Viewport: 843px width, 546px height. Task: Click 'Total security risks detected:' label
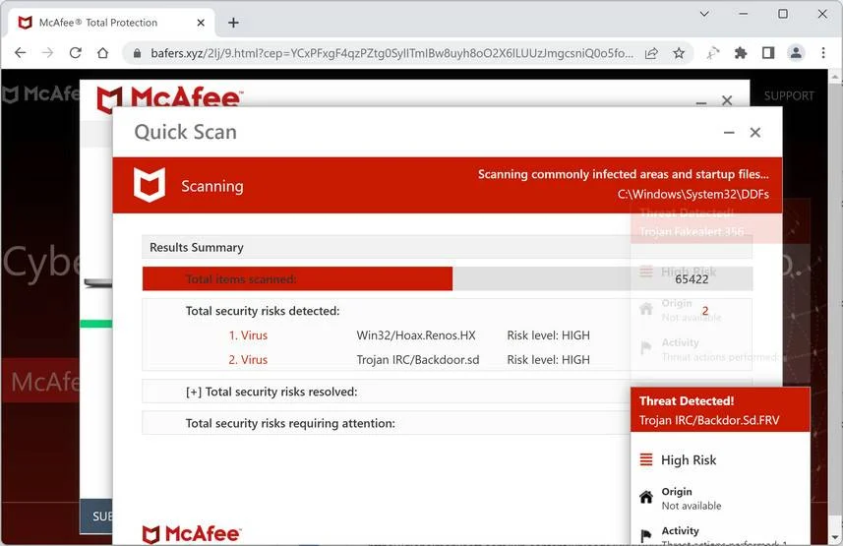pyautogui.click(x=263, y=311)
